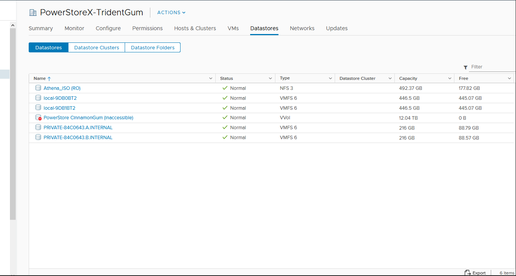The image size is (516, 276).
Task: Open PowerStore CinnamonGum (inaccessible) link
Action: point(88,118)
